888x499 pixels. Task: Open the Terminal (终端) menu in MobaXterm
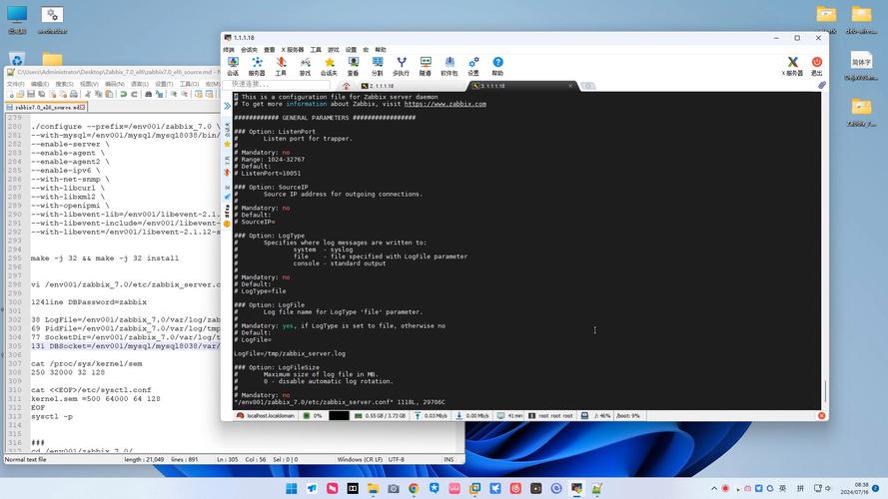pyautogui.click(x=229, y=50)
